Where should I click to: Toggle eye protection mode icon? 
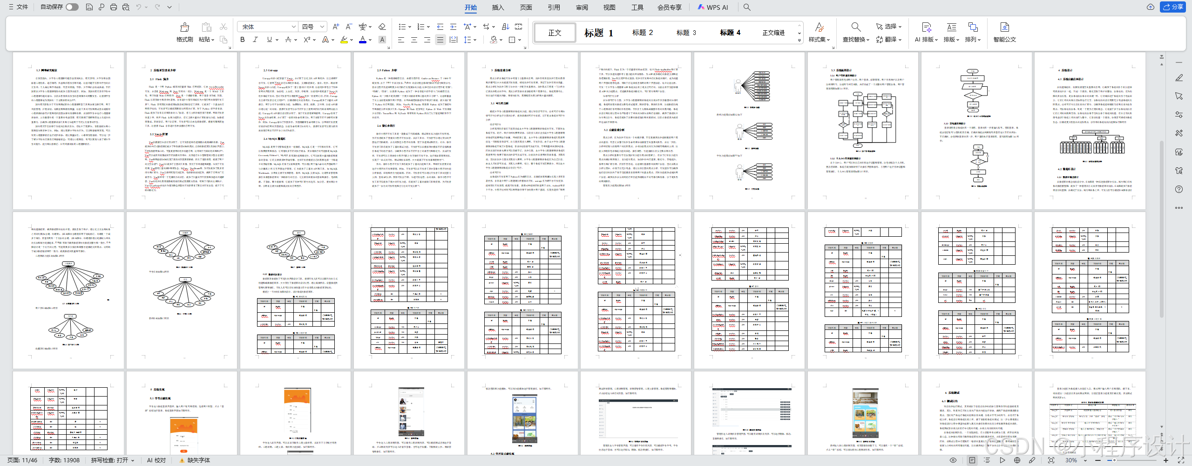(x=953, y=460)
